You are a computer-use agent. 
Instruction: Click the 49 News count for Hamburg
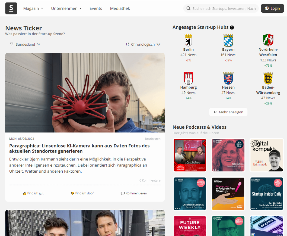tap(188, 93)
